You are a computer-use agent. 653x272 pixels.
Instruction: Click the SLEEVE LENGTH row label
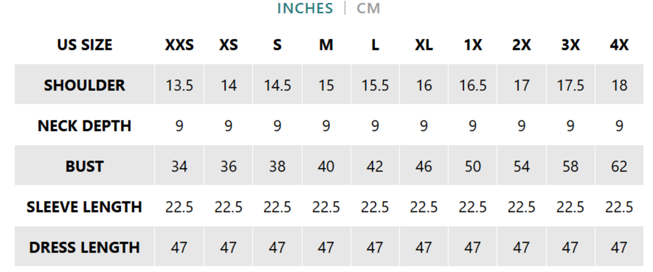[84, 207]
